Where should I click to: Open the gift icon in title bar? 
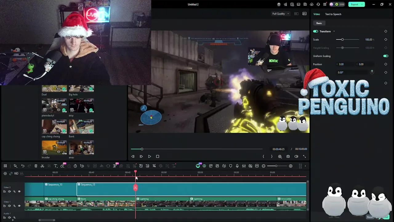[x=279, y=4]
